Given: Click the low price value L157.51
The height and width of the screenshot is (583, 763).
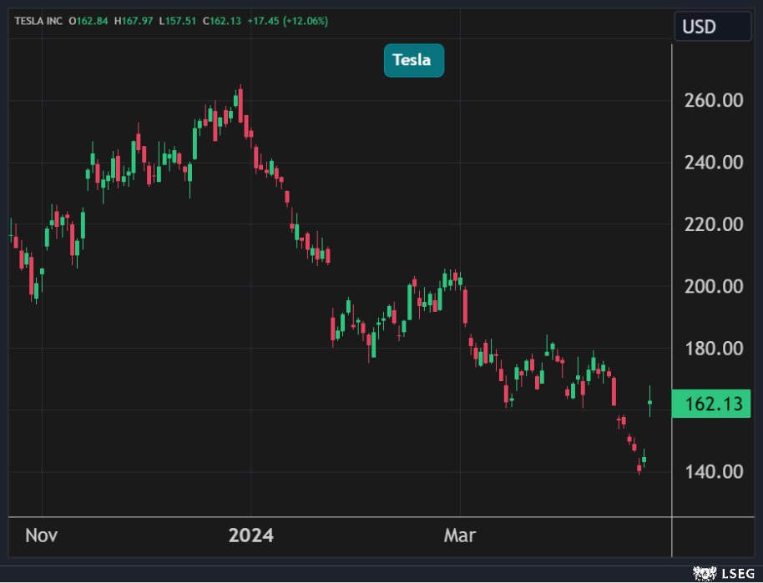Looking at the screenshot, I should pyautogui.click(x=184, y=20).
